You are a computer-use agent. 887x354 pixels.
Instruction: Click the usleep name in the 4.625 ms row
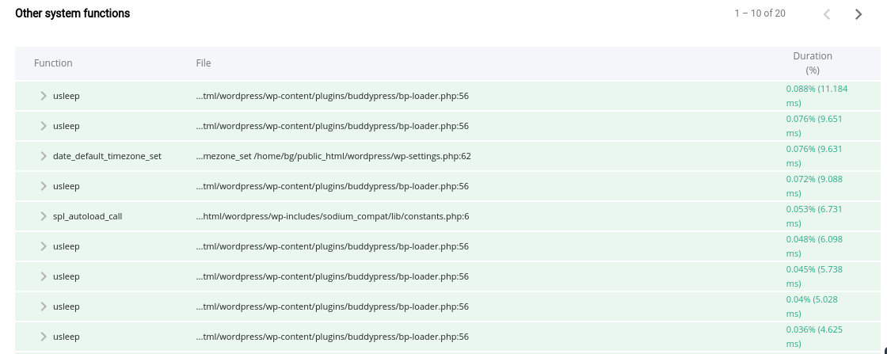(67, 337)
